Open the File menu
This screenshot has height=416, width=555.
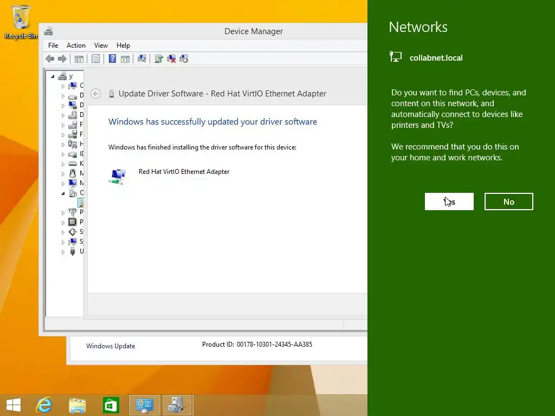pos(53,45)
